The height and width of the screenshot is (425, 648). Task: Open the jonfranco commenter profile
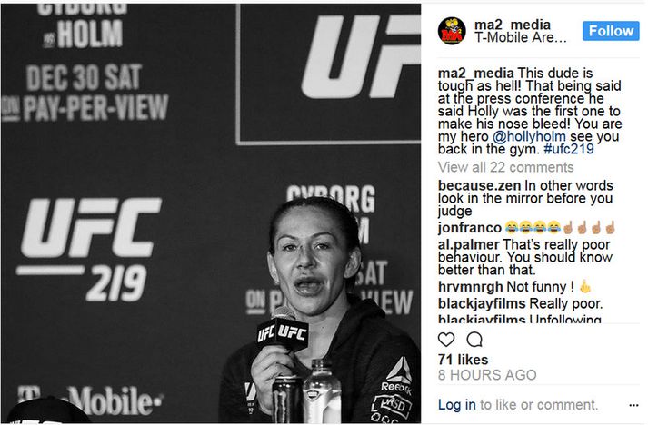point(470,228)
